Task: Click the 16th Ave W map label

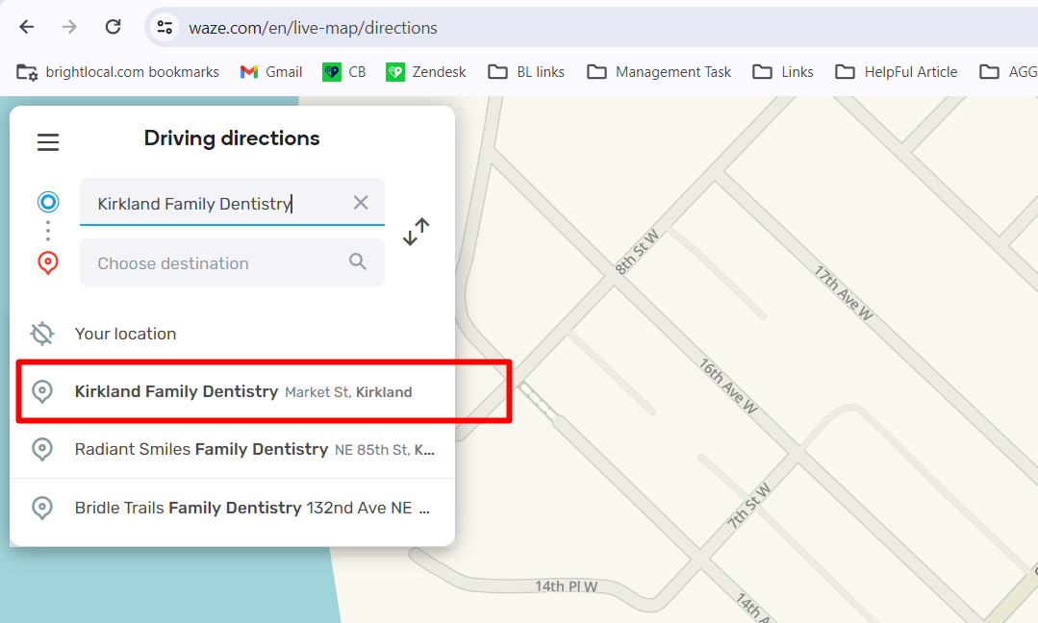Action: pyautogui.click(x=729, y=386)
